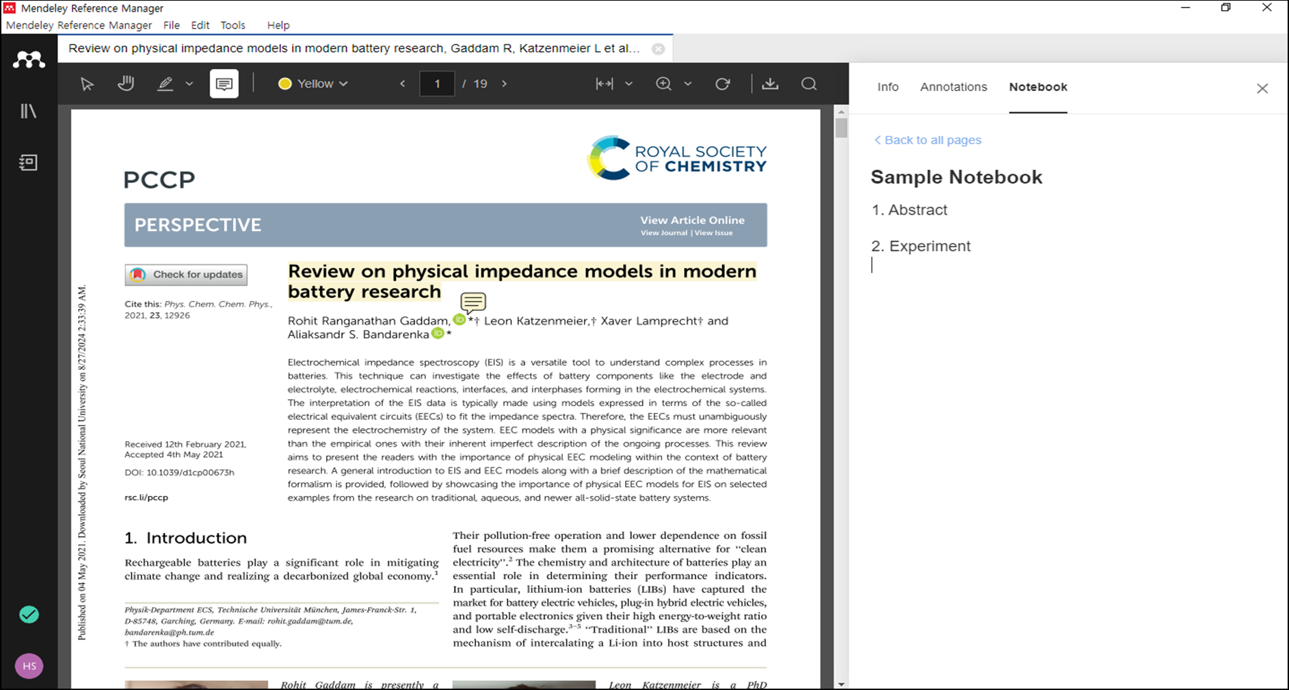
Task: Switch to the Annotations tab
Action: [x=953, y=87]
